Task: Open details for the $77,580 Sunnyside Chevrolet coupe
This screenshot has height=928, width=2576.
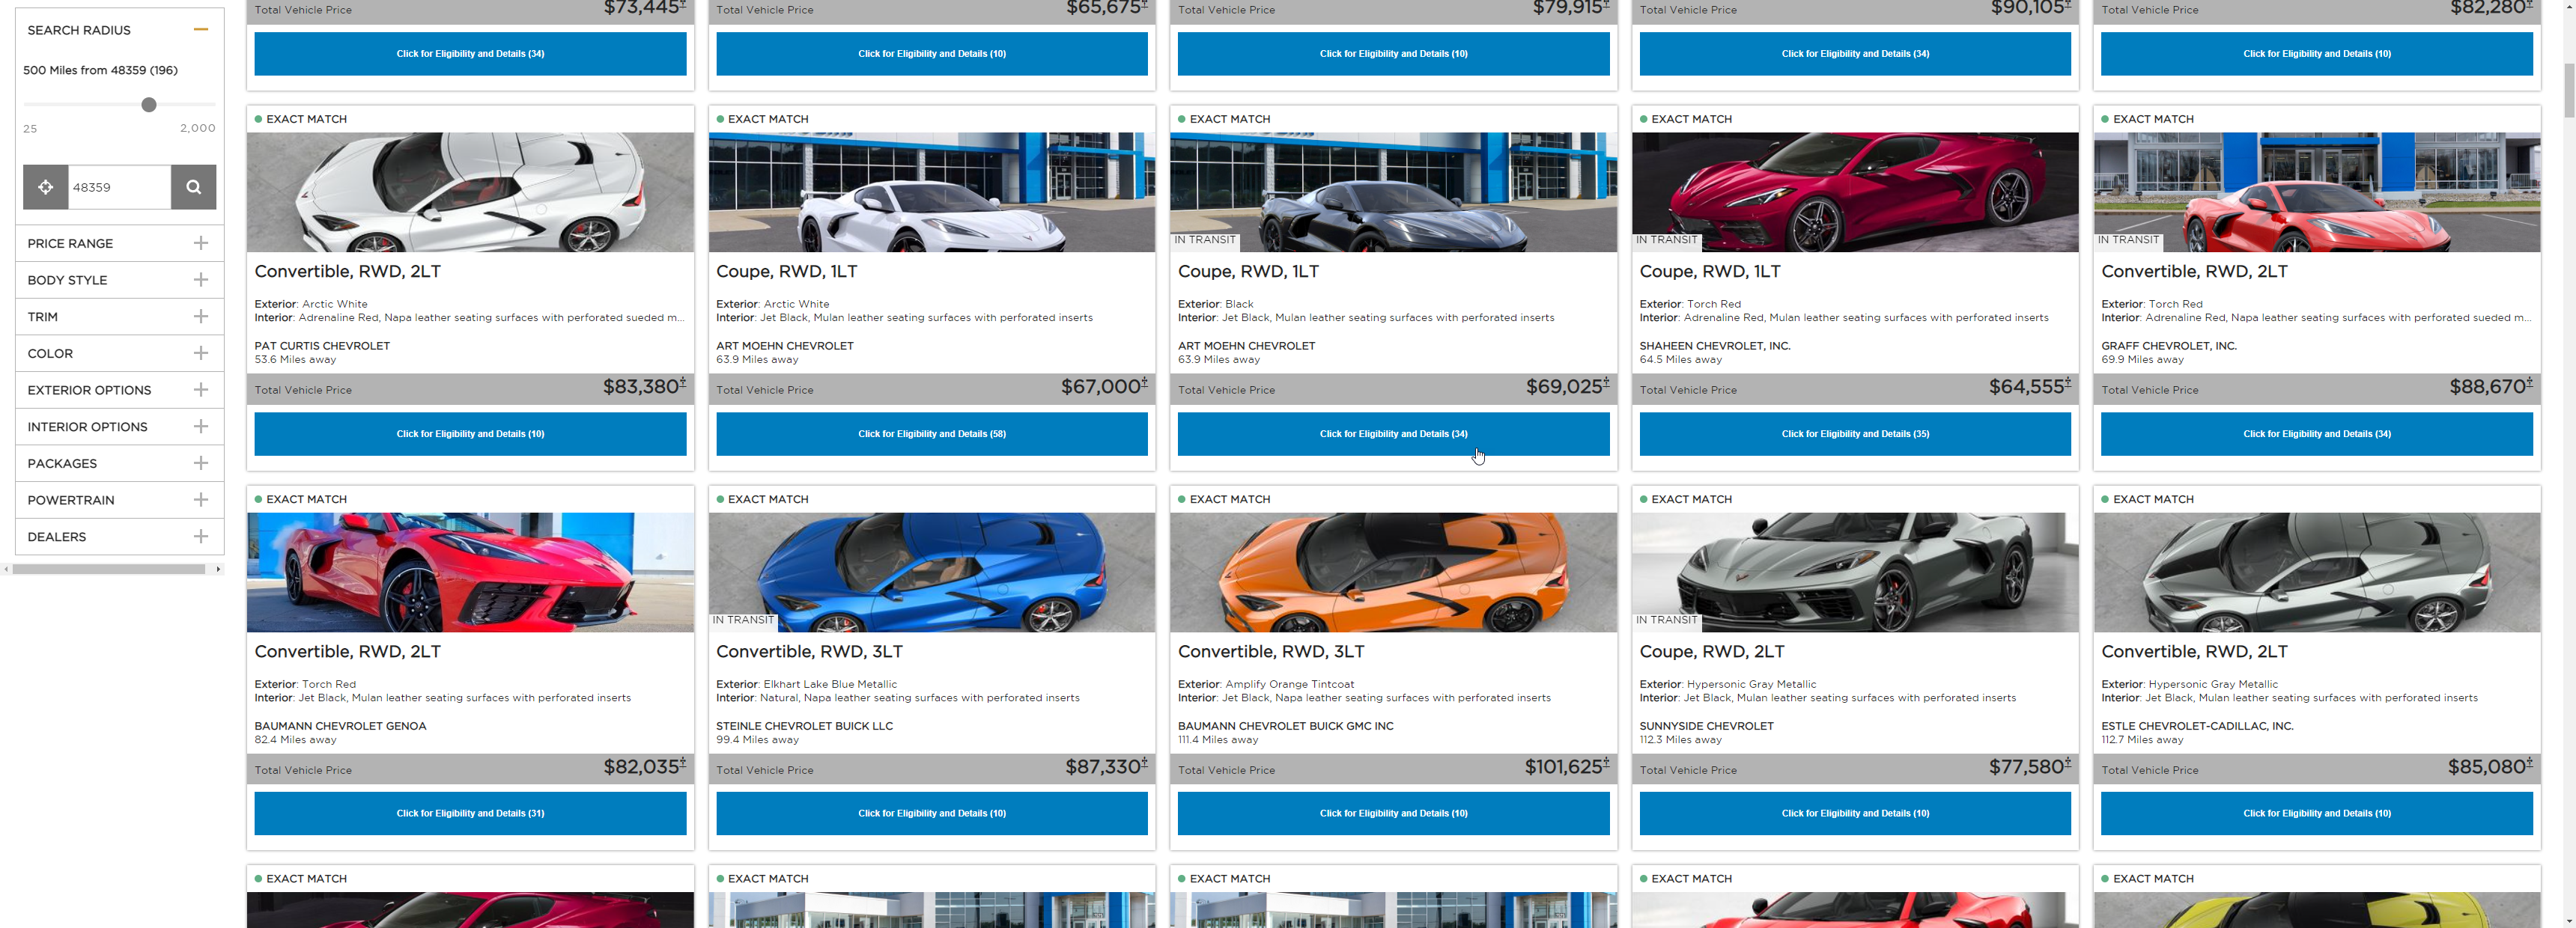Action: (x=1855, y=813)
